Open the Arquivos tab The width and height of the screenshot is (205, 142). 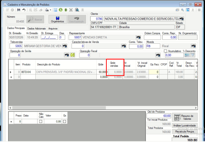click(x=53, y=28)
